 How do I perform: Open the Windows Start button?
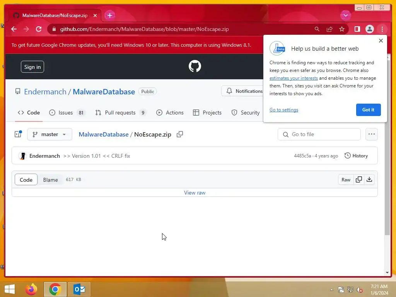[x=10, y=289]
